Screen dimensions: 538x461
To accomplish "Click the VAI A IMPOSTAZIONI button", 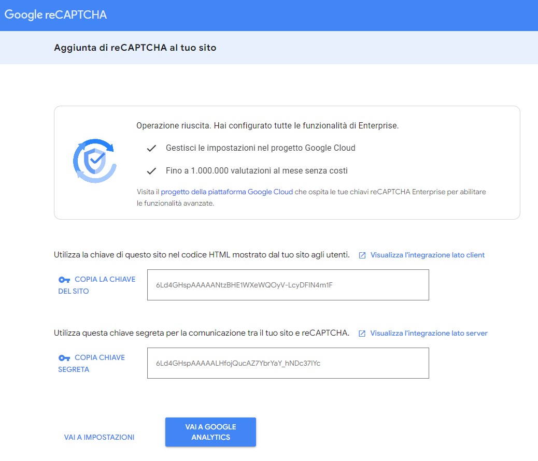I will (x=98, y=437).
